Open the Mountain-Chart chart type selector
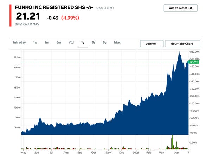211x160 pixels. [183, 44]
